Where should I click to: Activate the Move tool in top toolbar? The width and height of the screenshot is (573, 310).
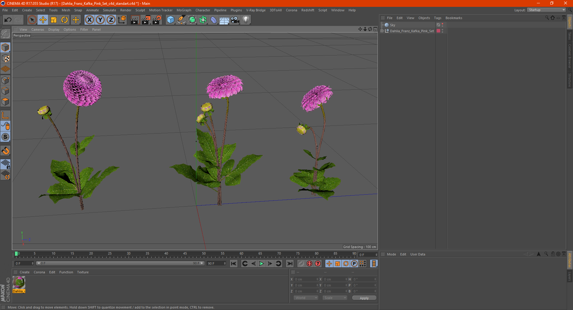(x=43, y=20)
